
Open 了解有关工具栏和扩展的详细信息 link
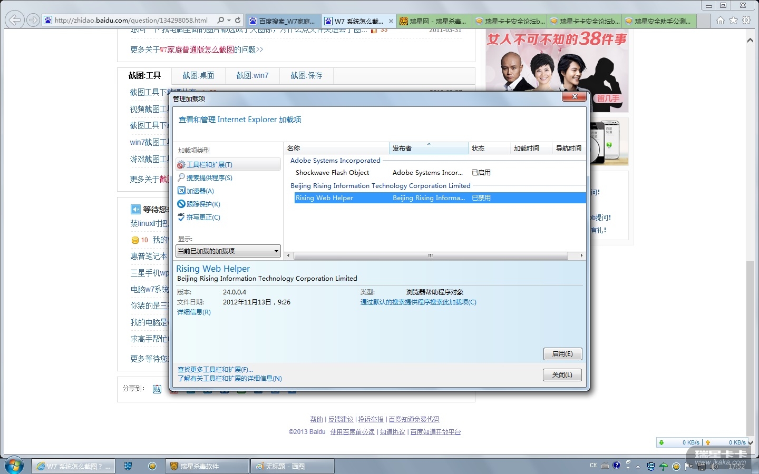tap(230, 379)
